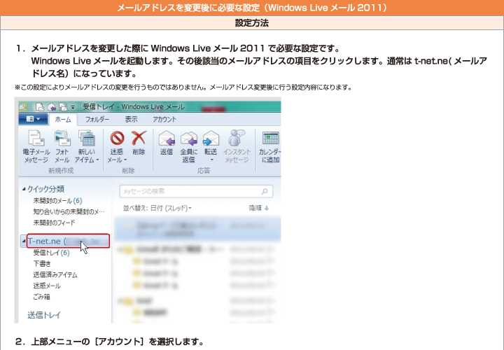504x350 pixels.
Task: Switch to the 表示 ribbon tab
Action: [x=131, y=119]
